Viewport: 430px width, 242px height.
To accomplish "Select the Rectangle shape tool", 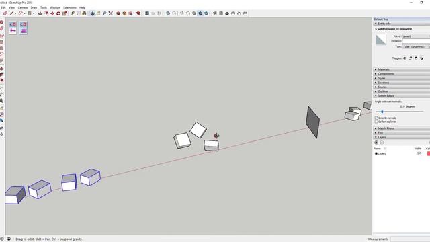I will (30, 13).
